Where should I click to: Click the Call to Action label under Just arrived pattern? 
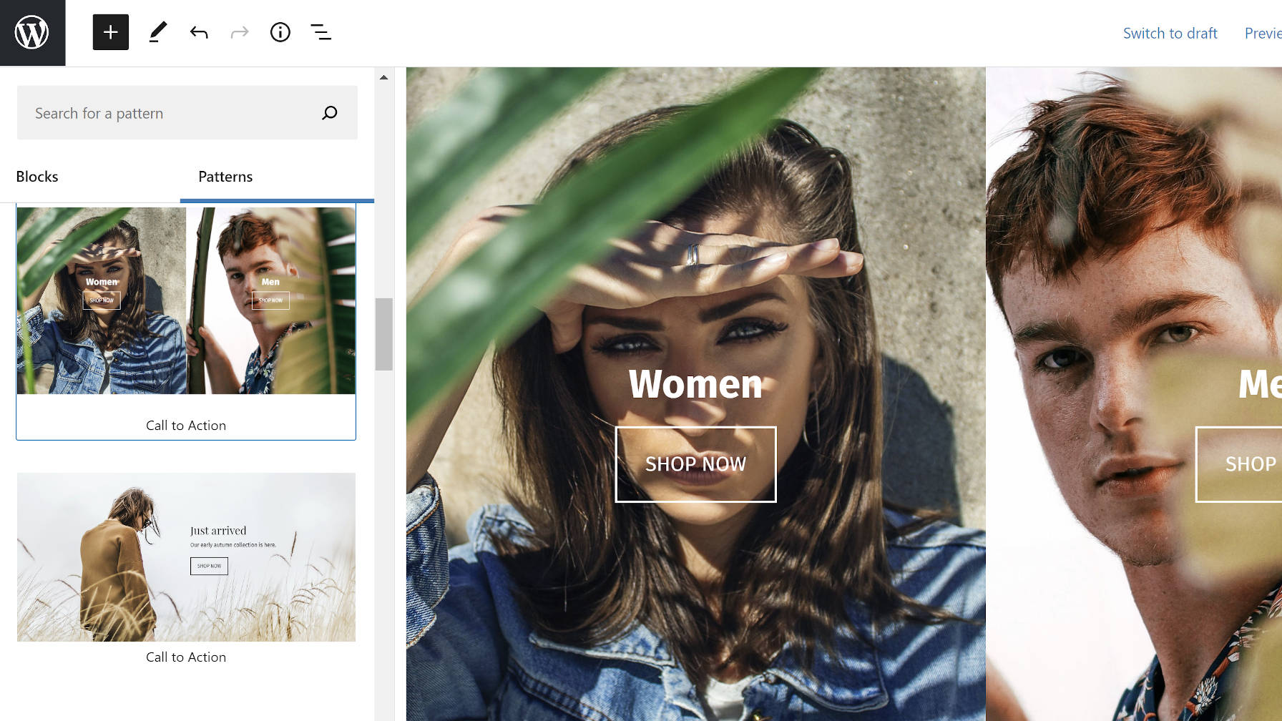click(x=186, y=657)
